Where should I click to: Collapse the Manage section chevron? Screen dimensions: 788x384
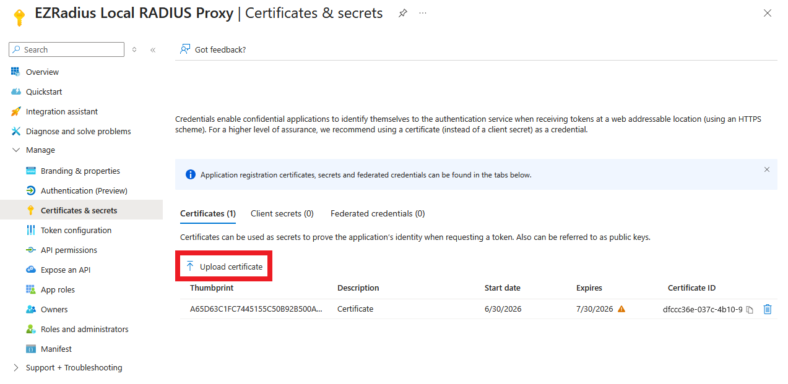(16, 150)
